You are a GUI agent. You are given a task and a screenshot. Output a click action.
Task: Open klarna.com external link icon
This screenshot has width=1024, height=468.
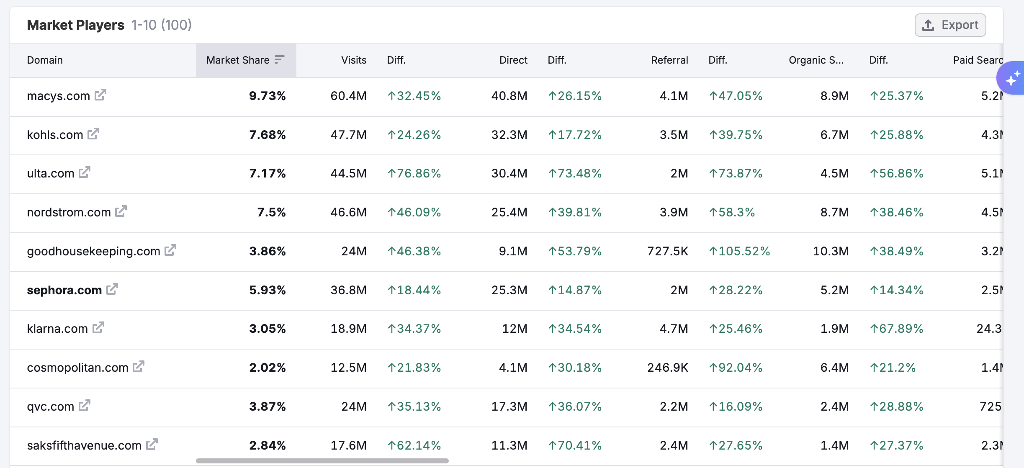click(98, 328)
